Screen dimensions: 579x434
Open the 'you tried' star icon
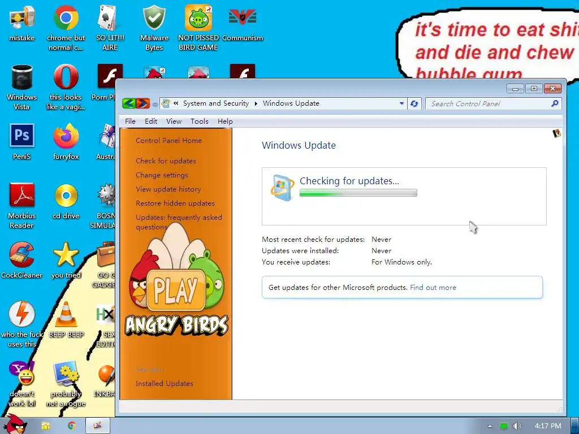[x=66, y=261]
